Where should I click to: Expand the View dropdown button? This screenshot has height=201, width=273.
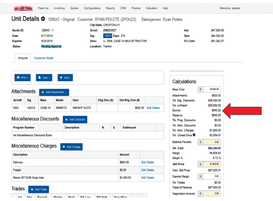pos(44,78)
